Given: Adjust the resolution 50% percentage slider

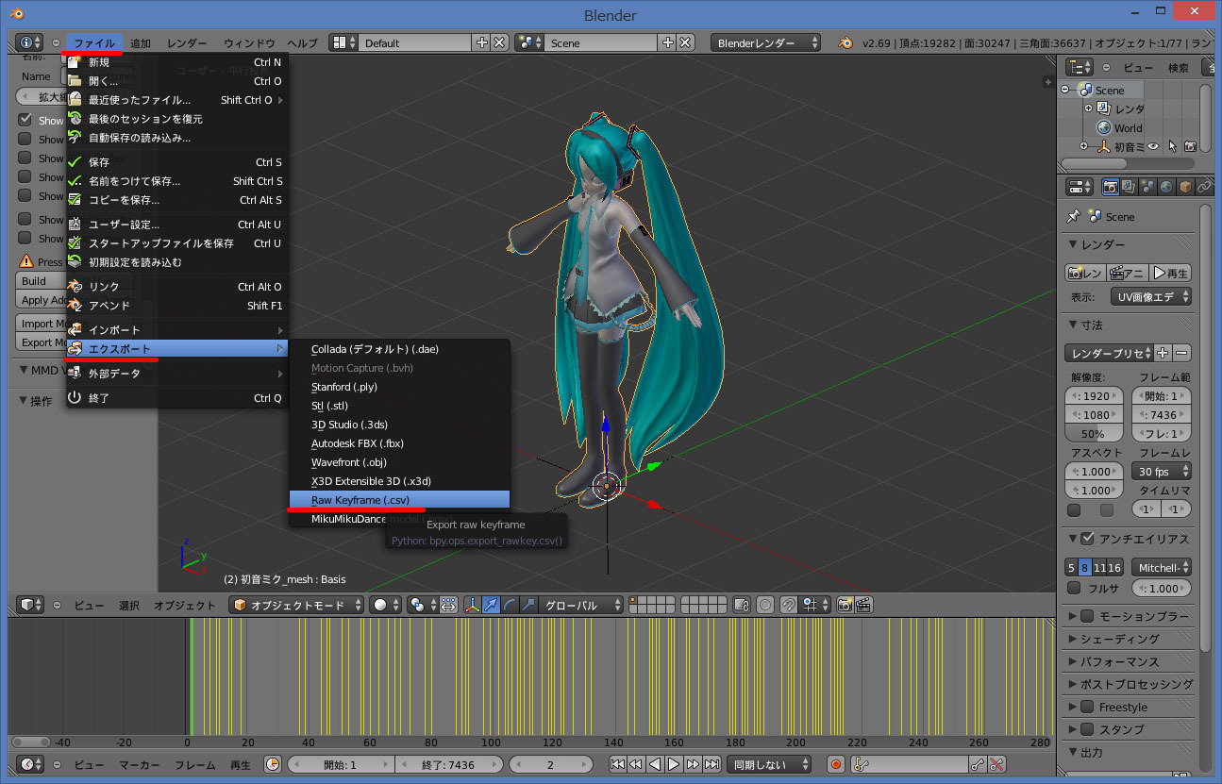Looking at the screenshot, I should (x=1094, y=434).
